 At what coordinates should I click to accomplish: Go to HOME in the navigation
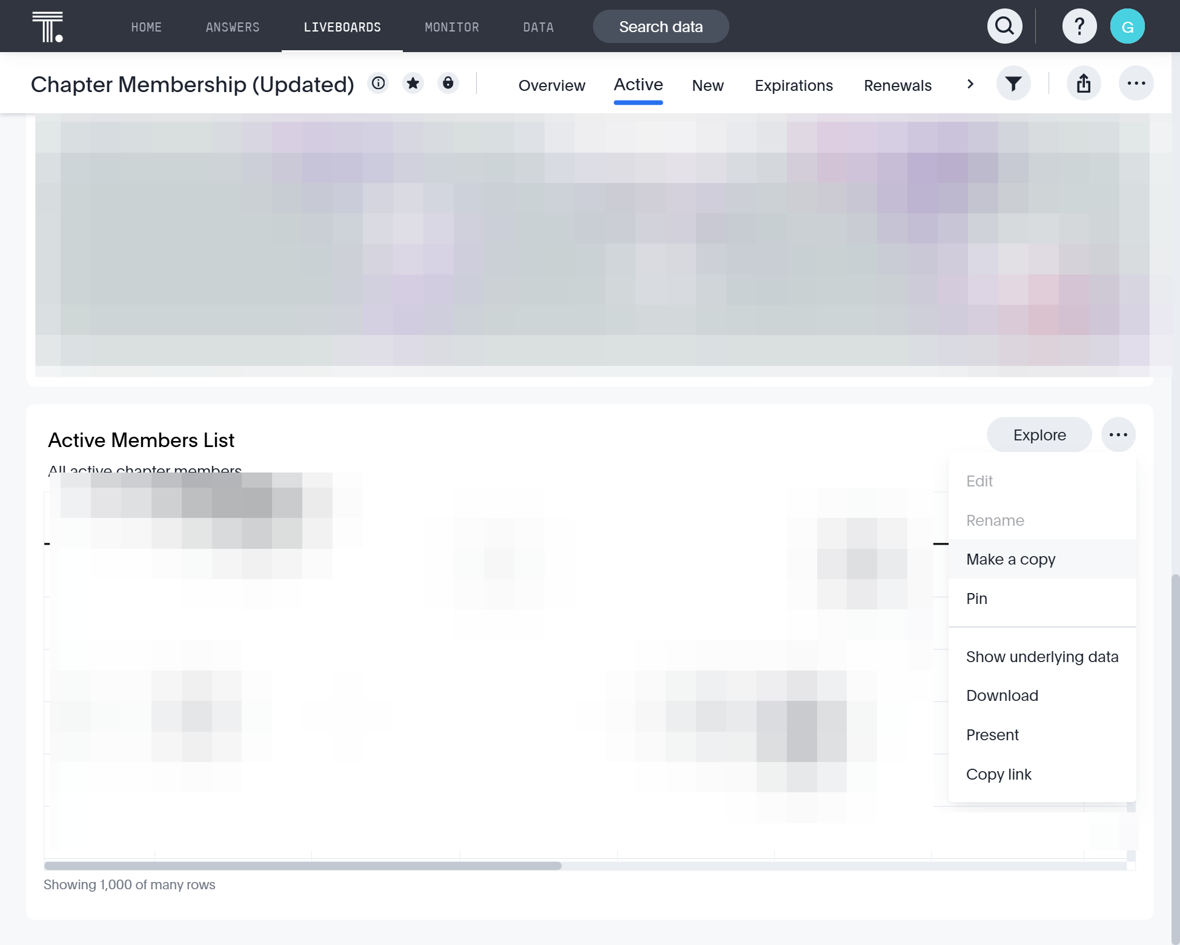[147, 27]
